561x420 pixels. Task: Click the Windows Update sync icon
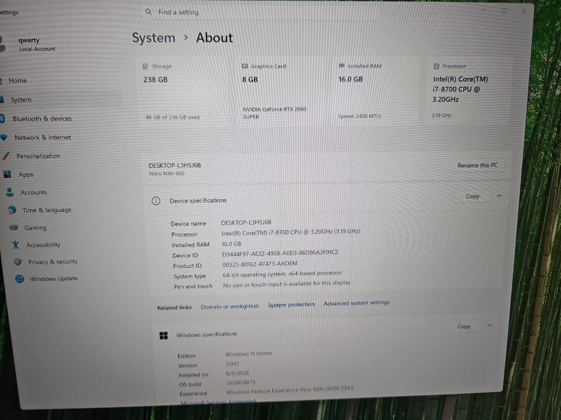[x=20, y=279]
